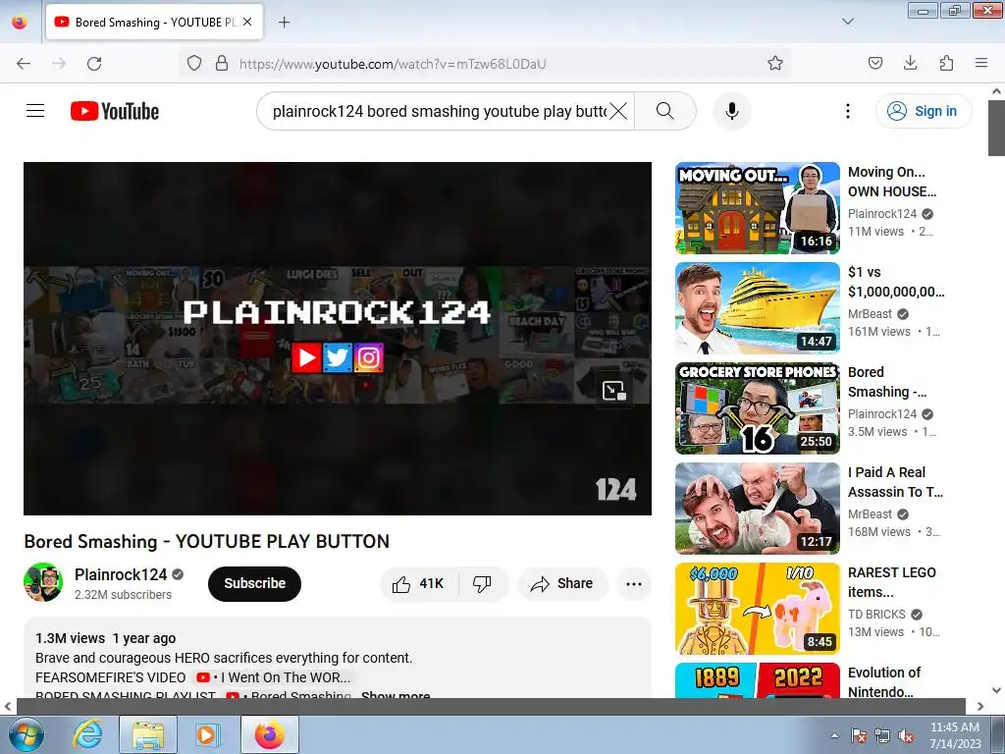Click the miniplayer icon on the video

pyautogui.click(x=613, y=390)
